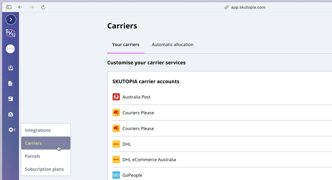Click the Australia Post logo icon
Viewport: 332px width, 180px height.
pyautogui.click(x=116, y=97)
